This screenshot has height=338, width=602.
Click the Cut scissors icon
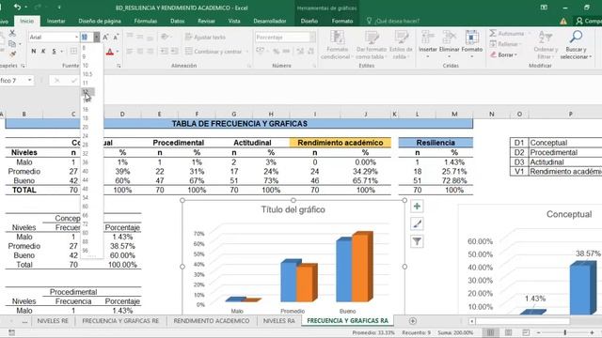[12, 34]
